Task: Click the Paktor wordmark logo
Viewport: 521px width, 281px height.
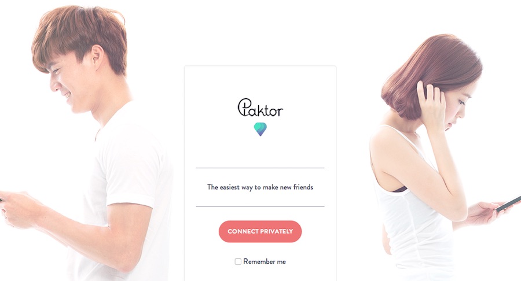Action: (x=260, y=108)
